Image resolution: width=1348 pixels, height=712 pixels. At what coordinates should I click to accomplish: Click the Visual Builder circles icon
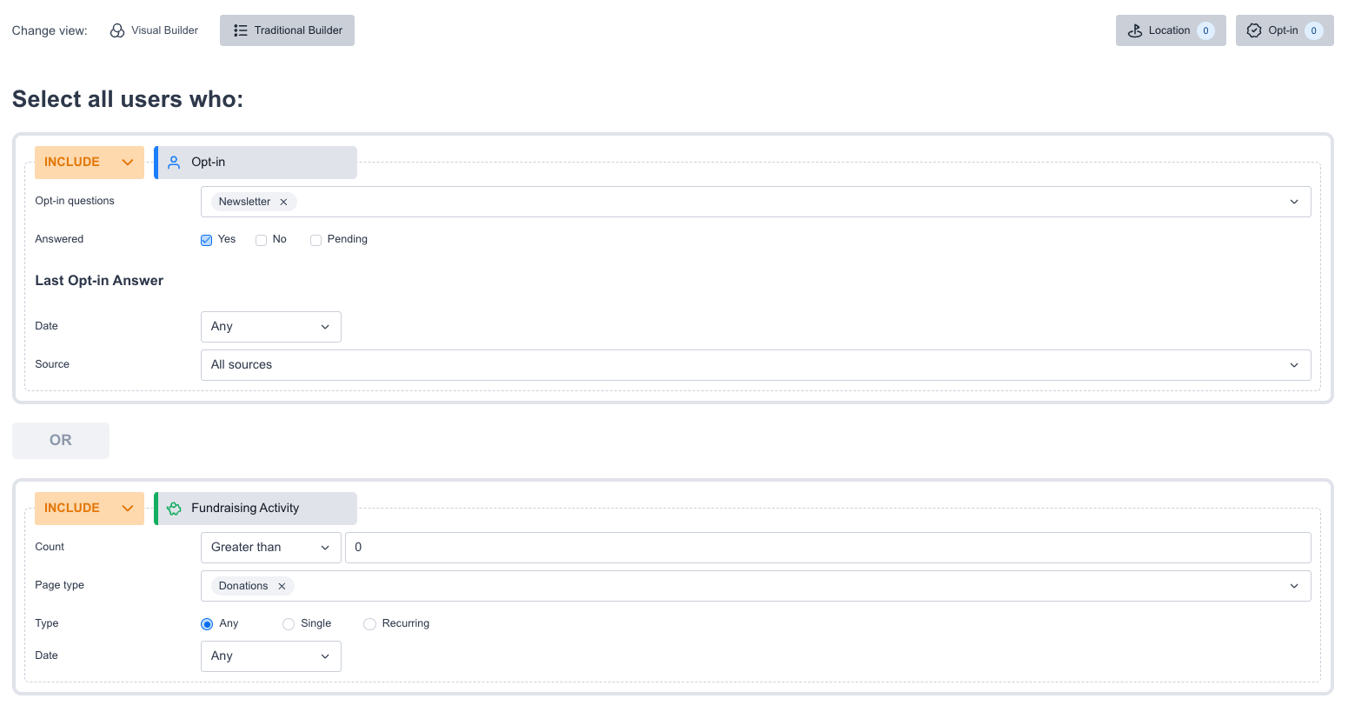(117, 30)
